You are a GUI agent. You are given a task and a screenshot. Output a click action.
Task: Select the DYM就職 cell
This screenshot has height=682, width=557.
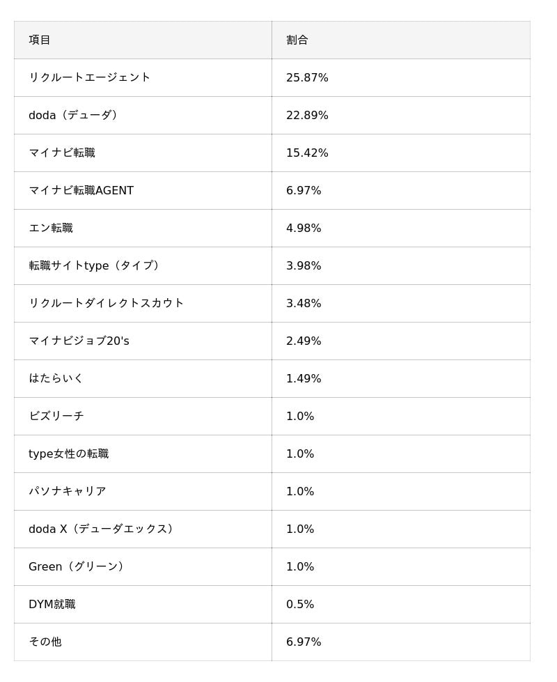click(52, 604)
